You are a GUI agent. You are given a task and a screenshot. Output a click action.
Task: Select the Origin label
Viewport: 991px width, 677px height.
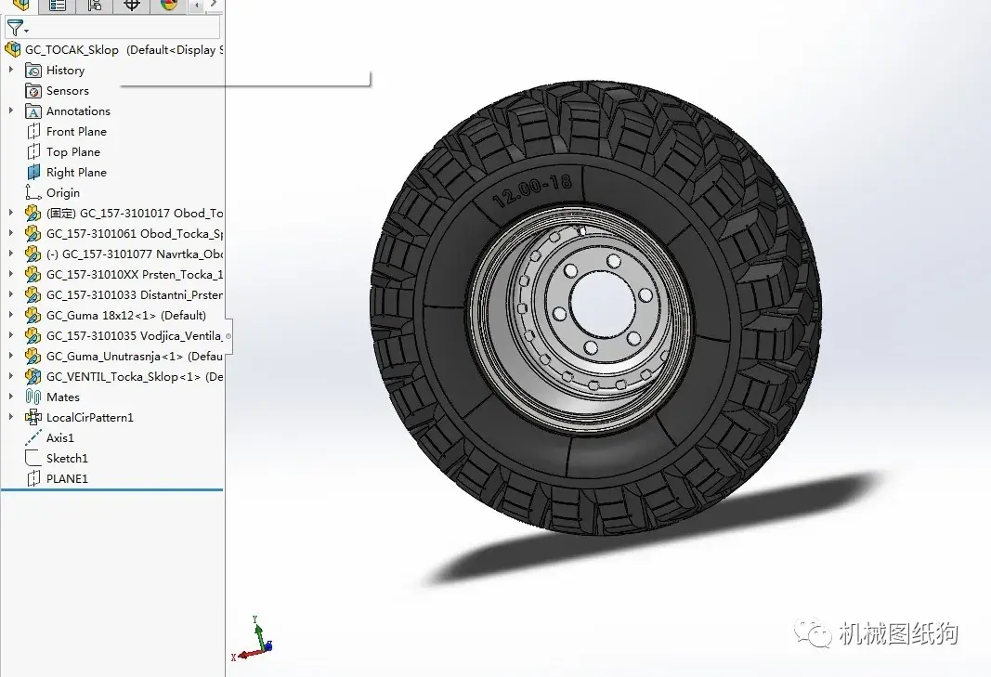(x=63, y=193)
